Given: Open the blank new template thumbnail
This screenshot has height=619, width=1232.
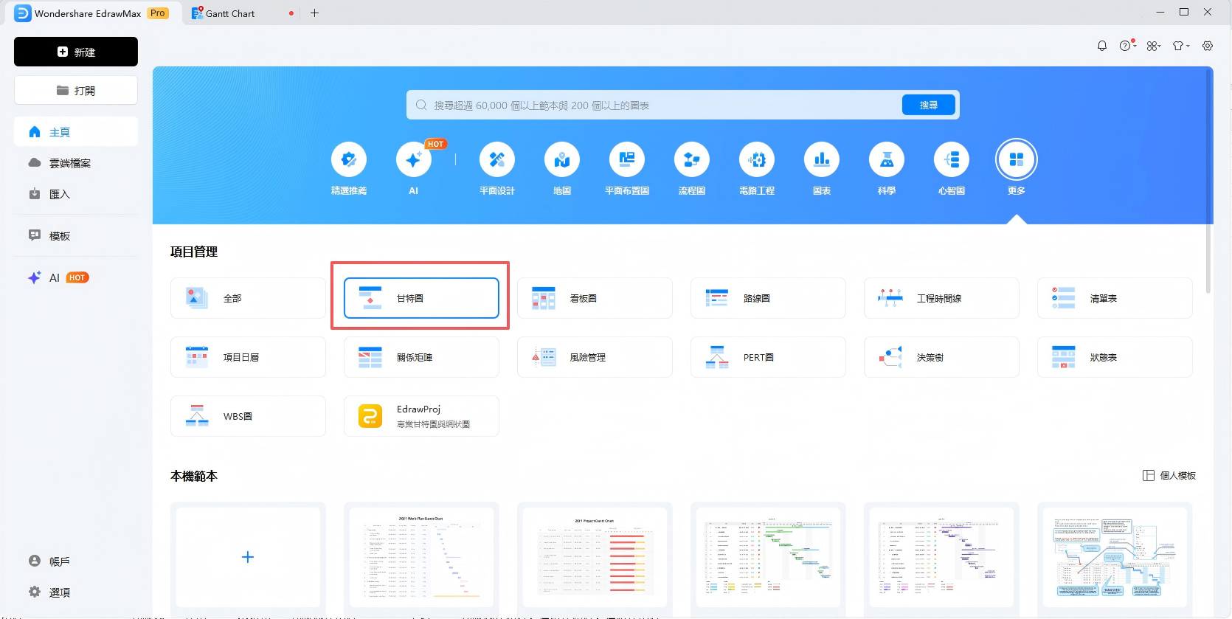Looking at the screenshot, I should coord(248,557).
